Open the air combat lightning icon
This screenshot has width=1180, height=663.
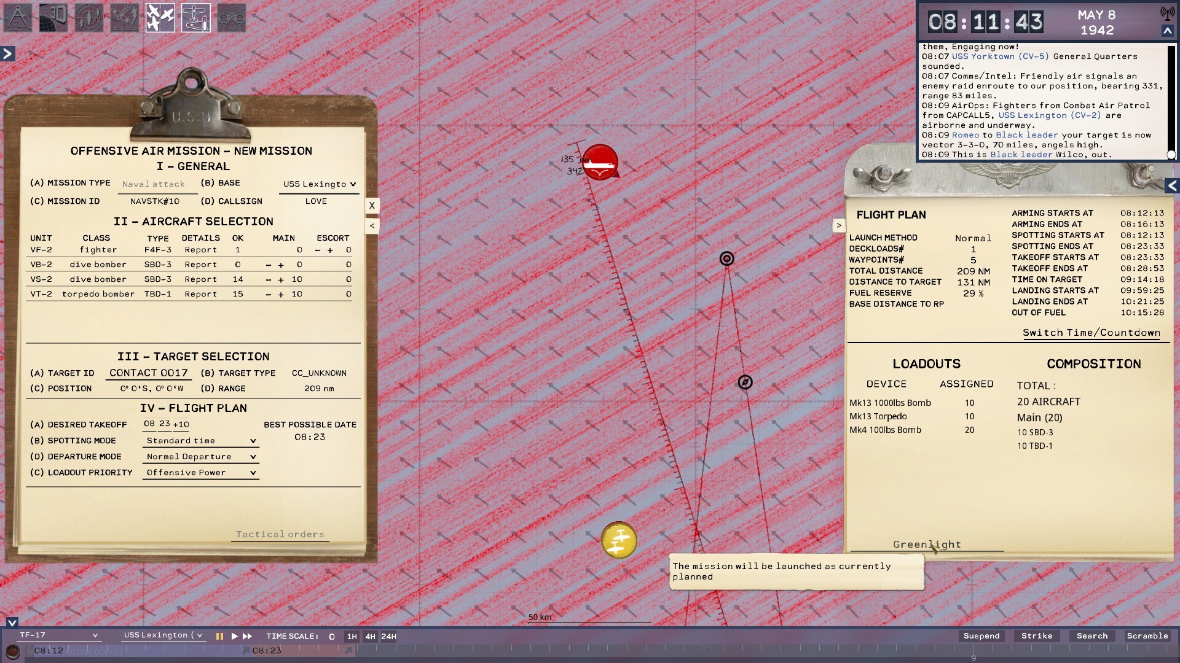tap(125, 18)
